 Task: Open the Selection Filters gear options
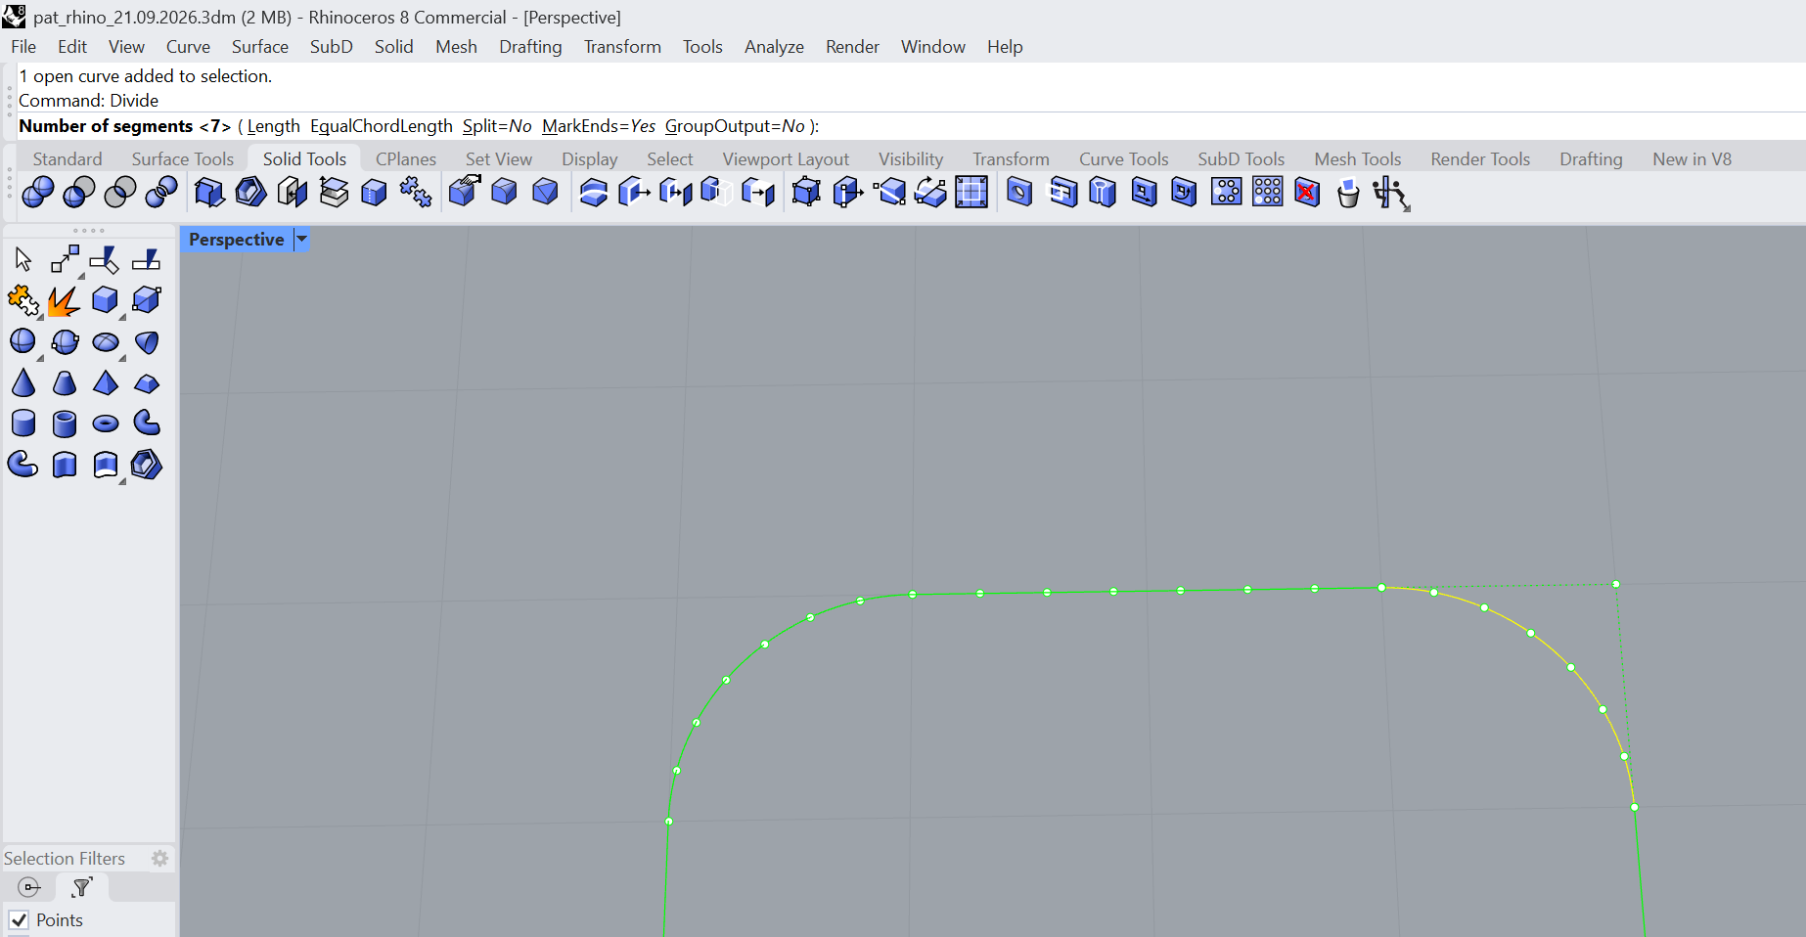click(x=160, y=858)
